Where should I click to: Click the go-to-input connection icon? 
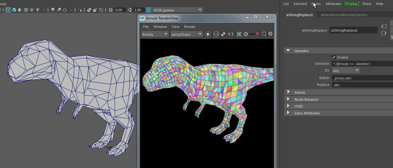pos(383,26)
